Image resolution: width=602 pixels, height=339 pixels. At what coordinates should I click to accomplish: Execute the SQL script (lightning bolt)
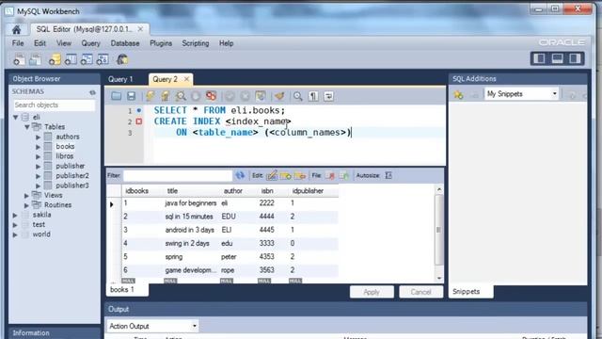[x=150, y=96]
